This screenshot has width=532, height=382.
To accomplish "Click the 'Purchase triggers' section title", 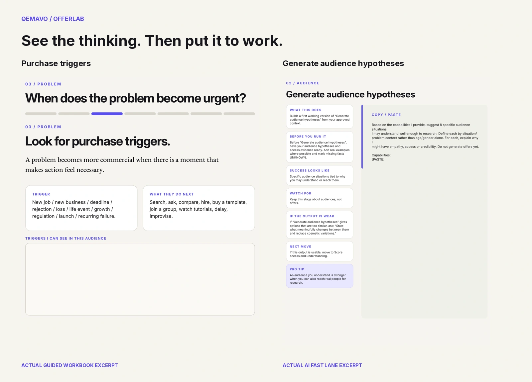I will (x=56, y=63).
